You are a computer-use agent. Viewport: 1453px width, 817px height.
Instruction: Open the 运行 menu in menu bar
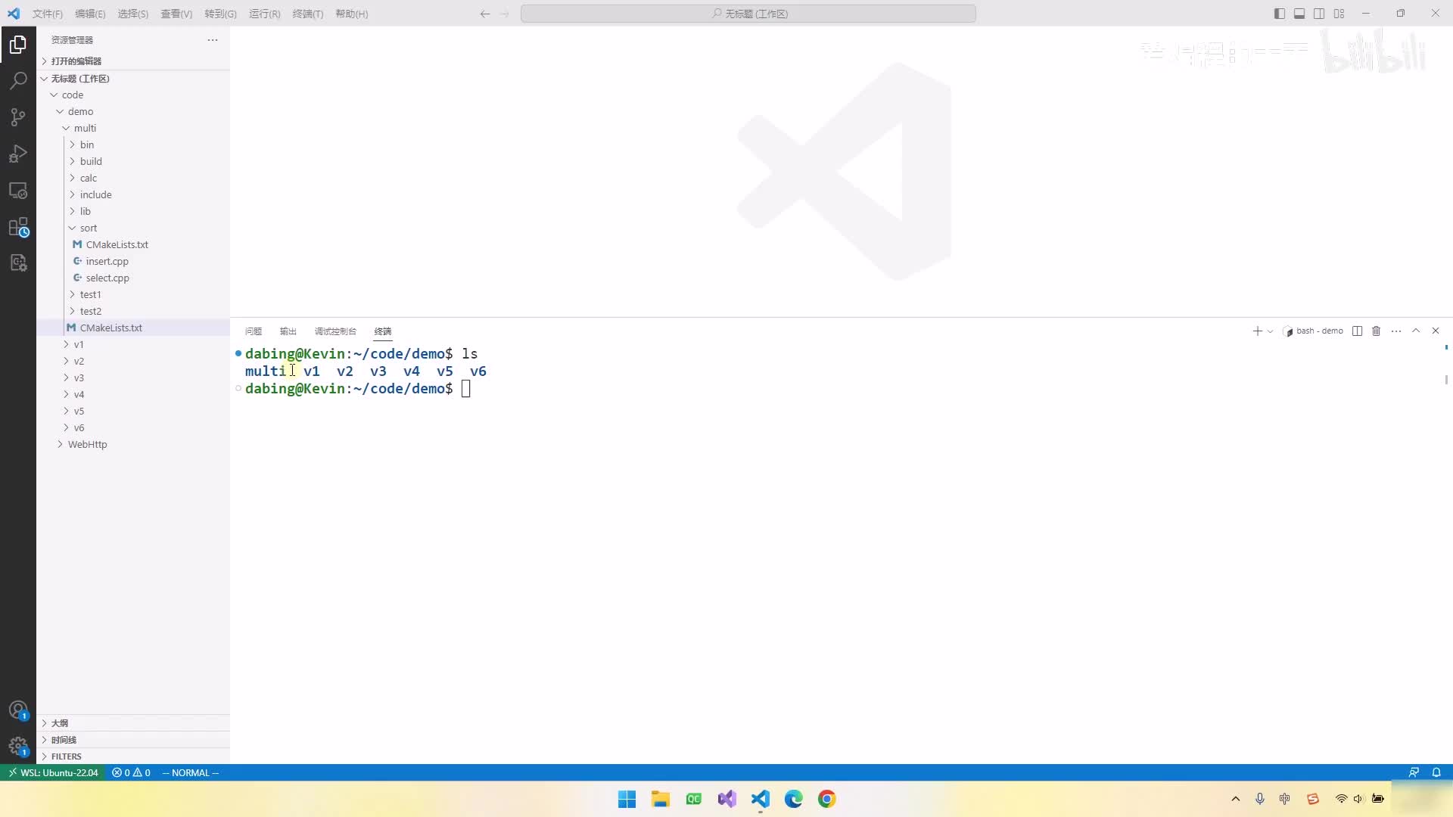click(x=263, y=13)
